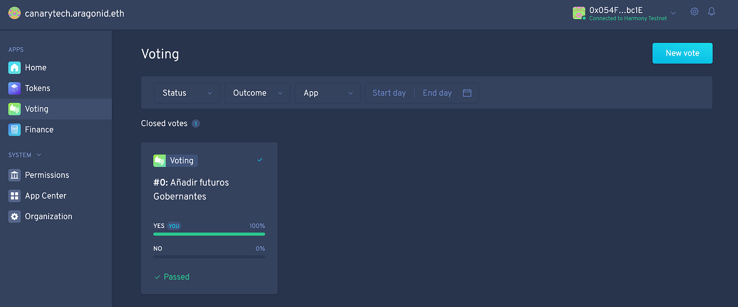The width and height of the screenshot is (738, 307).
Task: Click the APPS section label
Action: click(x=16, y=50)
